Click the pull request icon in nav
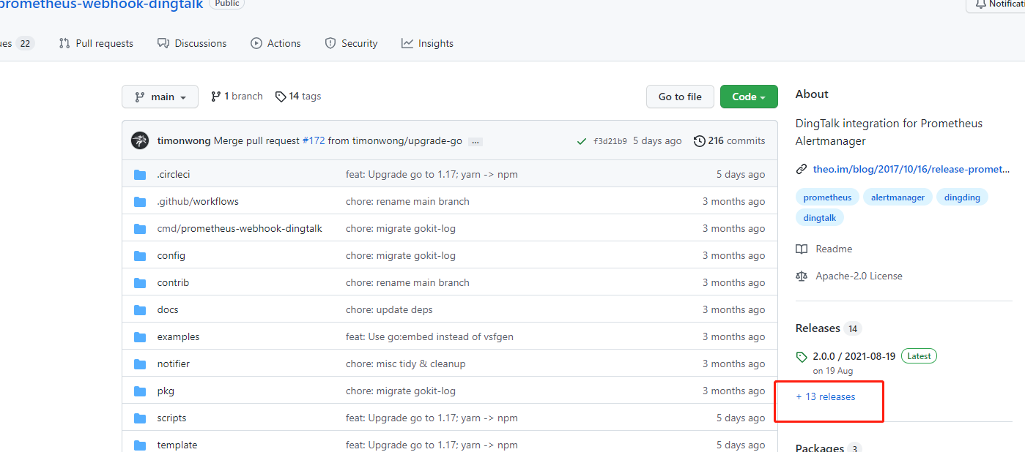Screen dimensions: 1025x452 point(64,43)
